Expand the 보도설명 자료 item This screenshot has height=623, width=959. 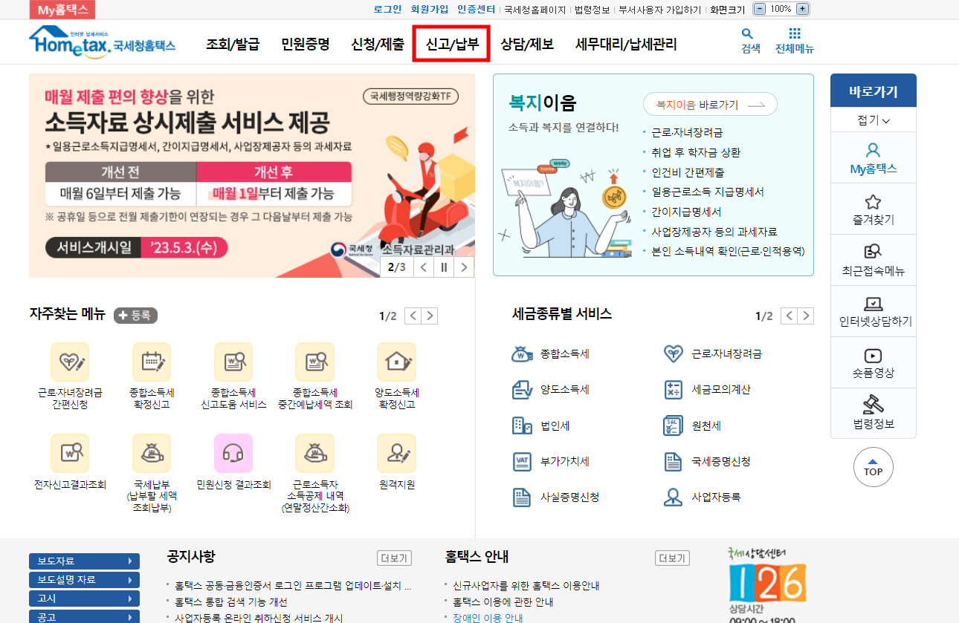coord(84,580)
